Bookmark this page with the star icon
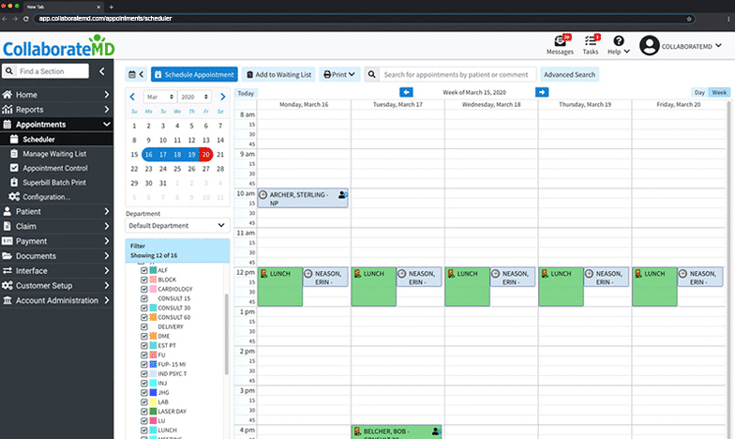 (x=689, y=19)
